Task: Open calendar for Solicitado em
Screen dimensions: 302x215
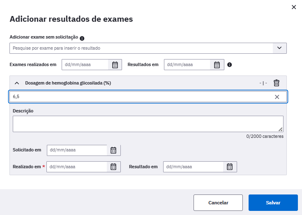Action: (113, 150)
